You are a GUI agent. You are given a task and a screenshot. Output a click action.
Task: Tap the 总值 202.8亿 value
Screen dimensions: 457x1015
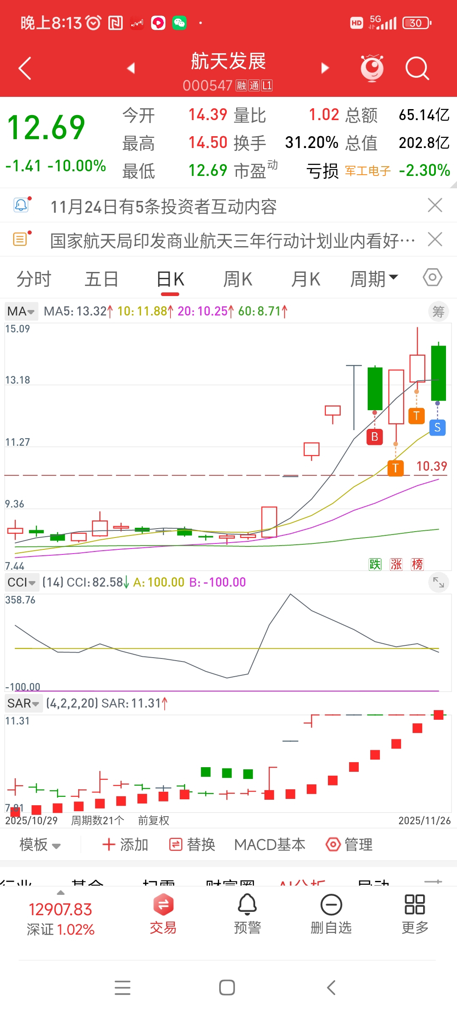tap(424, 143)
